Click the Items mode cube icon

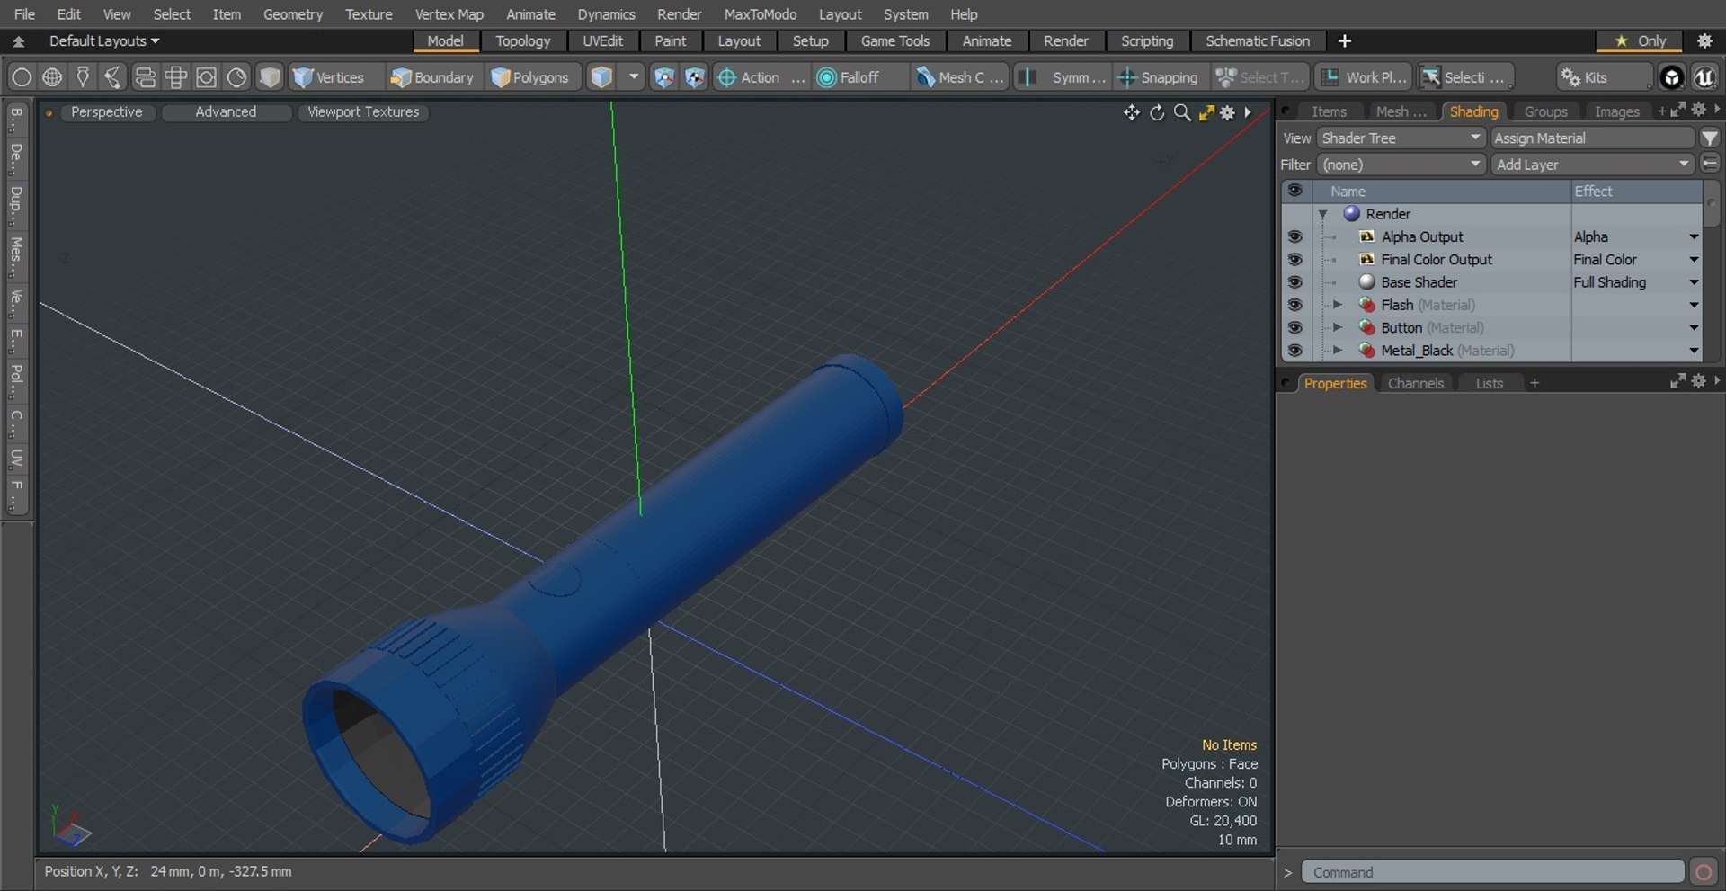601,77
